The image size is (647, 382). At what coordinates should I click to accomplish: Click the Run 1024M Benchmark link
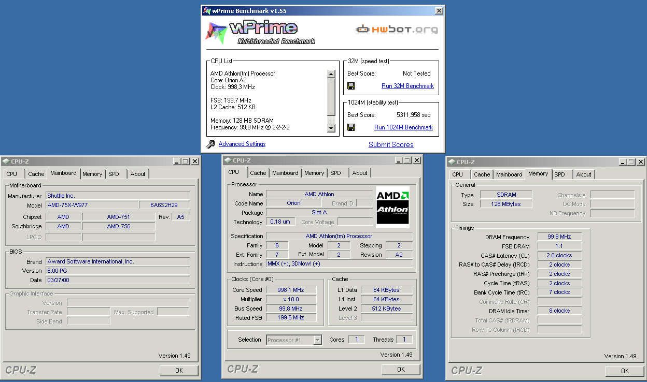(403, 127)
